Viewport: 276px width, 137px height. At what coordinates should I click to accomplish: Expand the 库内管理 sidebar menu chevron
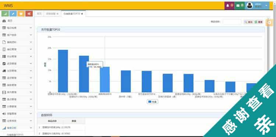pyautogui.click(x=31, y=92)
